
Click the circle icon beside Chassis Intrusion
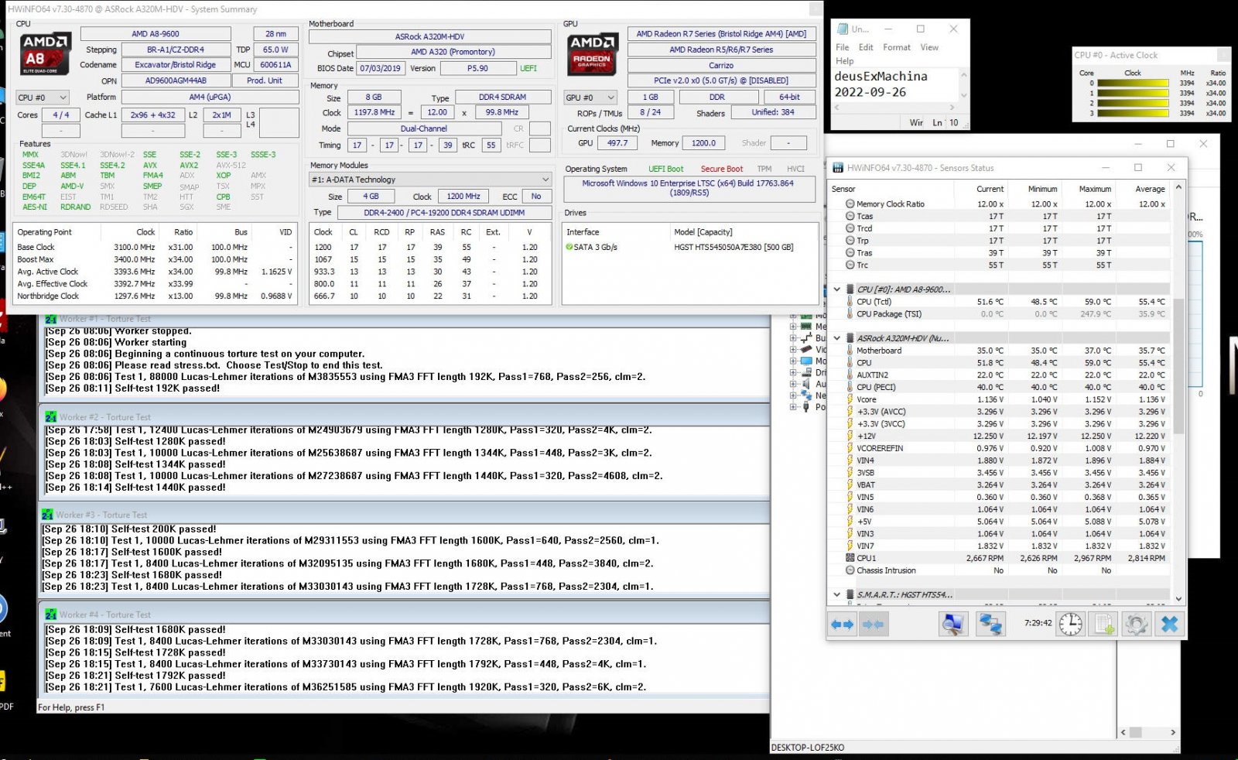click(x=850, y=570)
